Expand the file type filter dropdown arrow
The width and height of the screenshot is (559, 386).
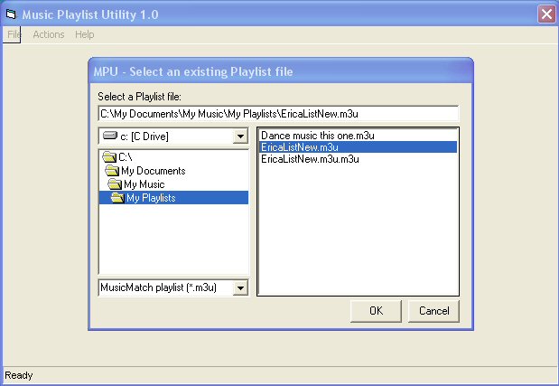pyautogui.click(x=240, y=287)
